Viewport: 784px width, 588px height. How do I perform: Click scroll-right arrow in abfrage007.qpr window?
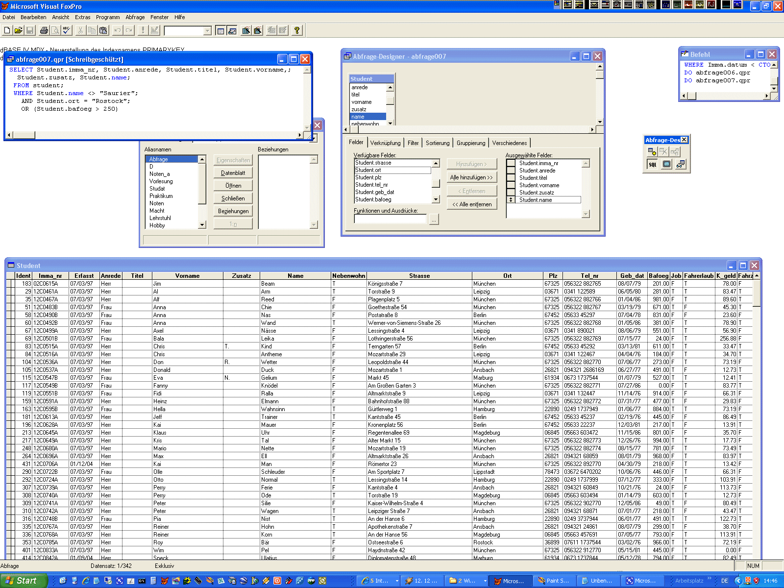[300, 135]
